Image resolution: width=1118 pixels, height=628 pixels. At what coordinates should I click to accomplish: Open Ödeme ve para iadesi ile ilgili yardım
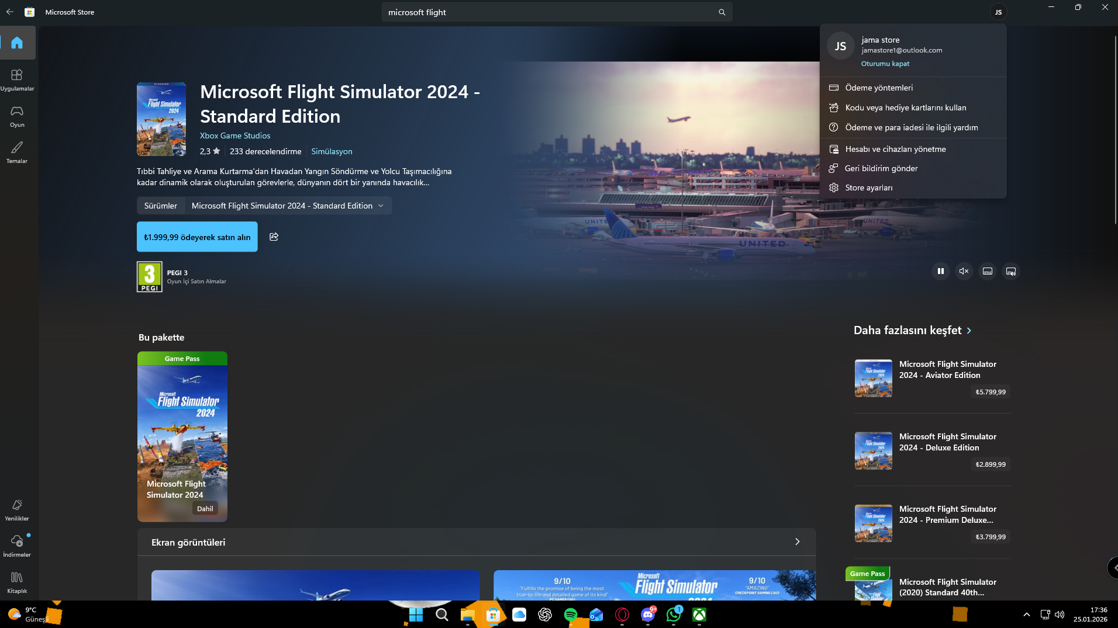[913, 127]
